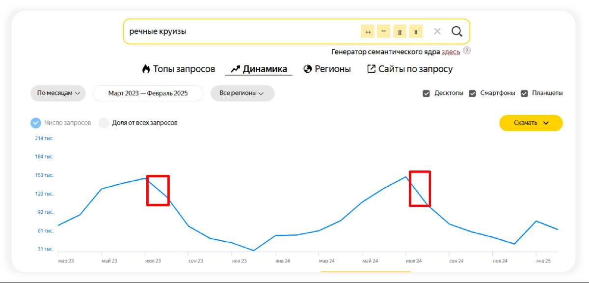Expand the "Все регионы" dropdown
Viewport: 589px width, 283px height.
[242, 93]
